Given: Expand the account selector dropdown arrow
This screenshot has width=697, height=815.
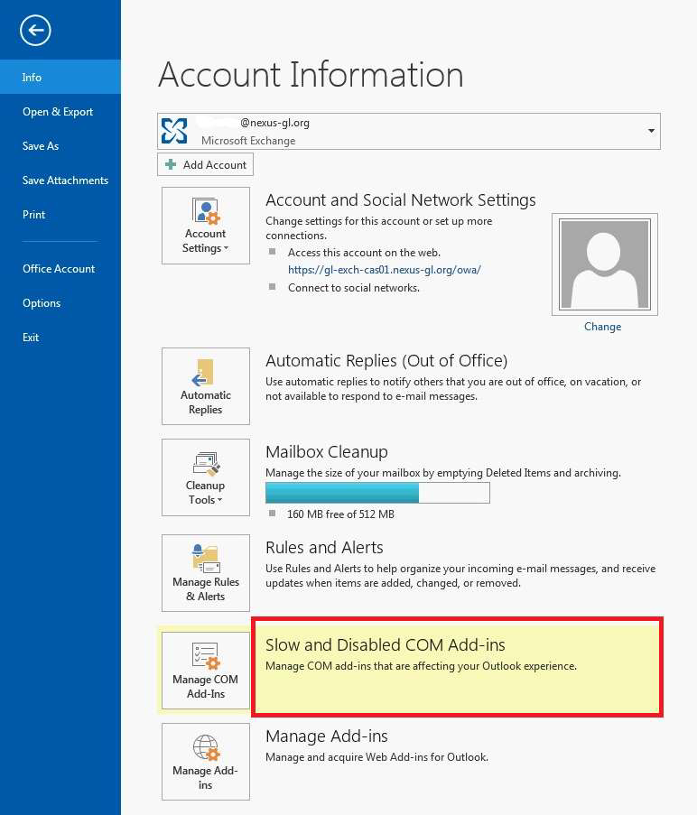Looking at the screenshot, I should click(651, 131).
